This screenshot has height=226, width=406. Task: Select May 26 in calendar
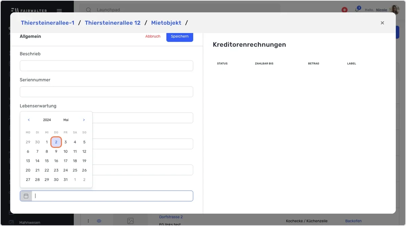coord(84,170)
